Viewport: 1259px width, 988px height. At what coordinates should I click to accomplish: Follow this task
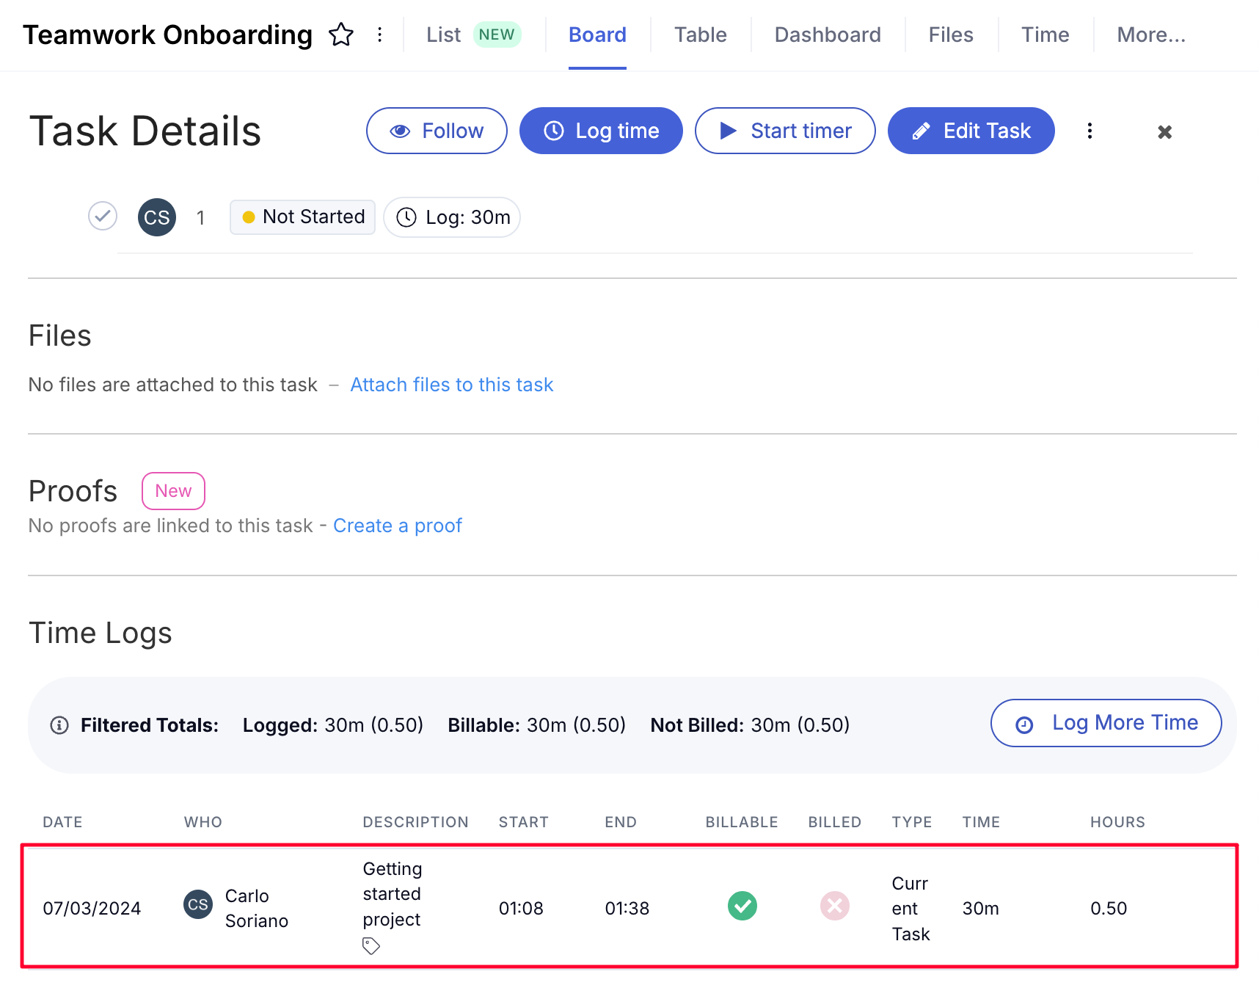(437, 131)
